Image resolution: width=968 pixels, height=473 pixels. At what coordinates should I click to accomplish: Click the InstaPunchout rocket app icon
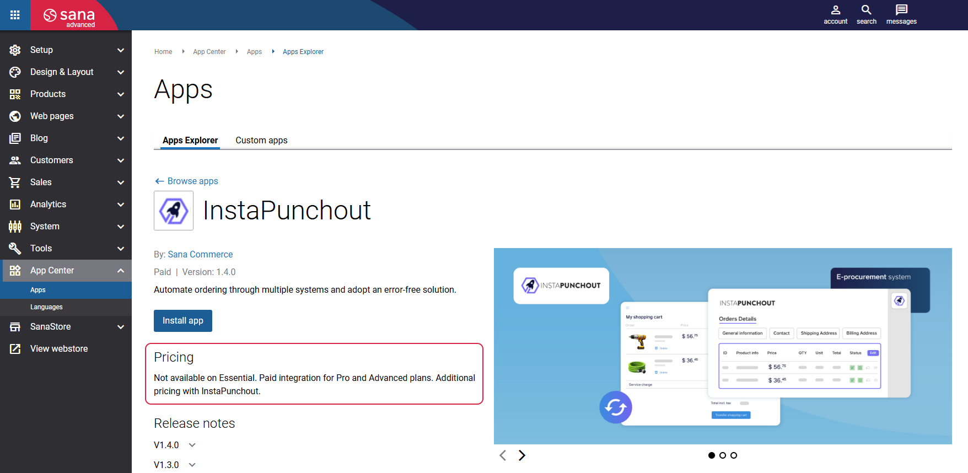click(174, 211)
